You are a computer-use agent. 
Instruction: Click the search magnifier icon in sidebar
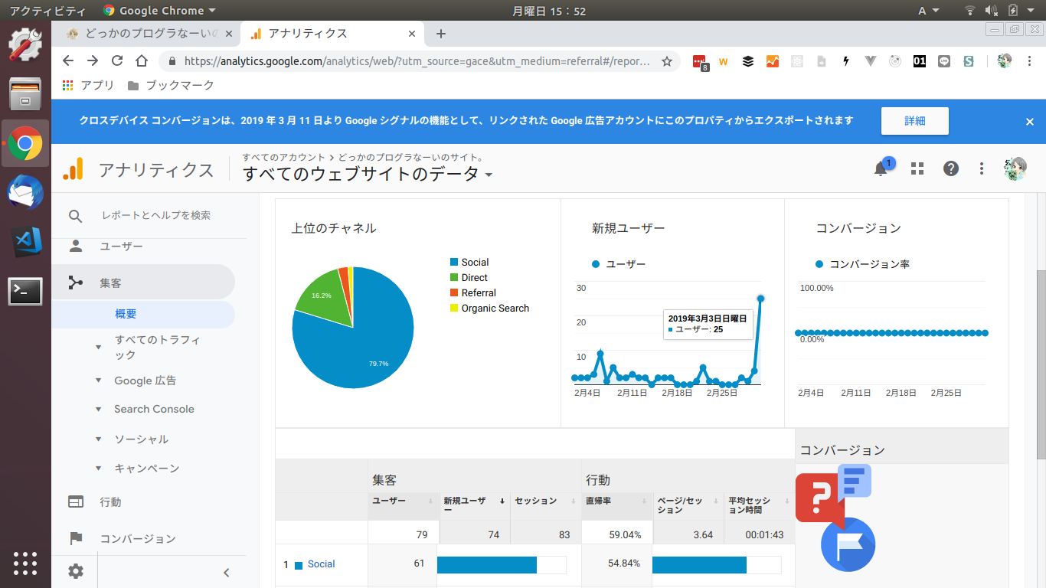(x=75, y=216)
